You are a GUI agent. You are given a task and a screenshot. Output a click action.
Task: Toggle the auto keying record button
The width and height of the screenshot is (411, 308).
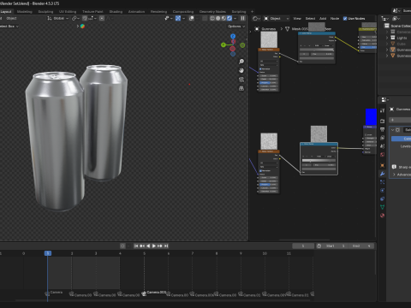coord(122,246)
